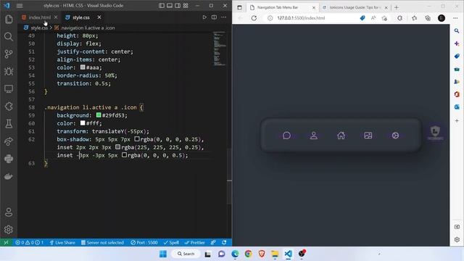Toggle the primary side bar layout
This screenshot has height=261, width=464.
point(162,6)
